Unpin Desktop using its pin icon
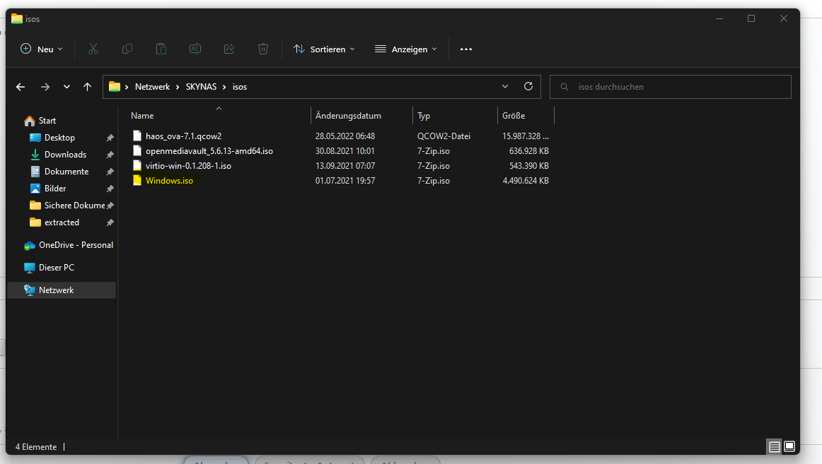 pos(110,138)
